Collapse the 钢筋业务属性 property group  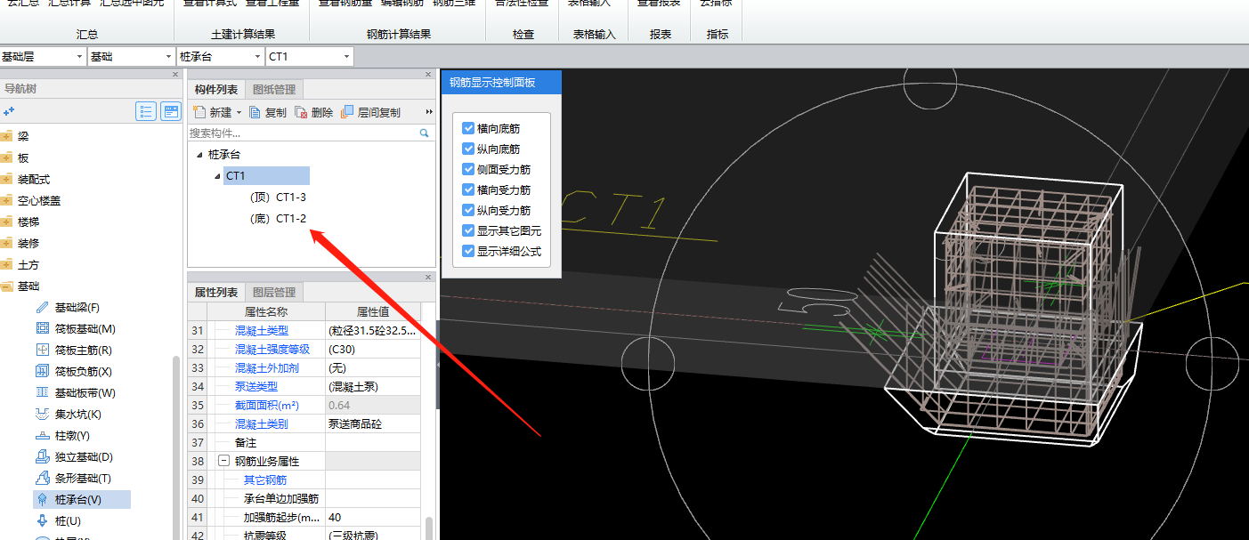pyautogui.click(x=223, y=461)
